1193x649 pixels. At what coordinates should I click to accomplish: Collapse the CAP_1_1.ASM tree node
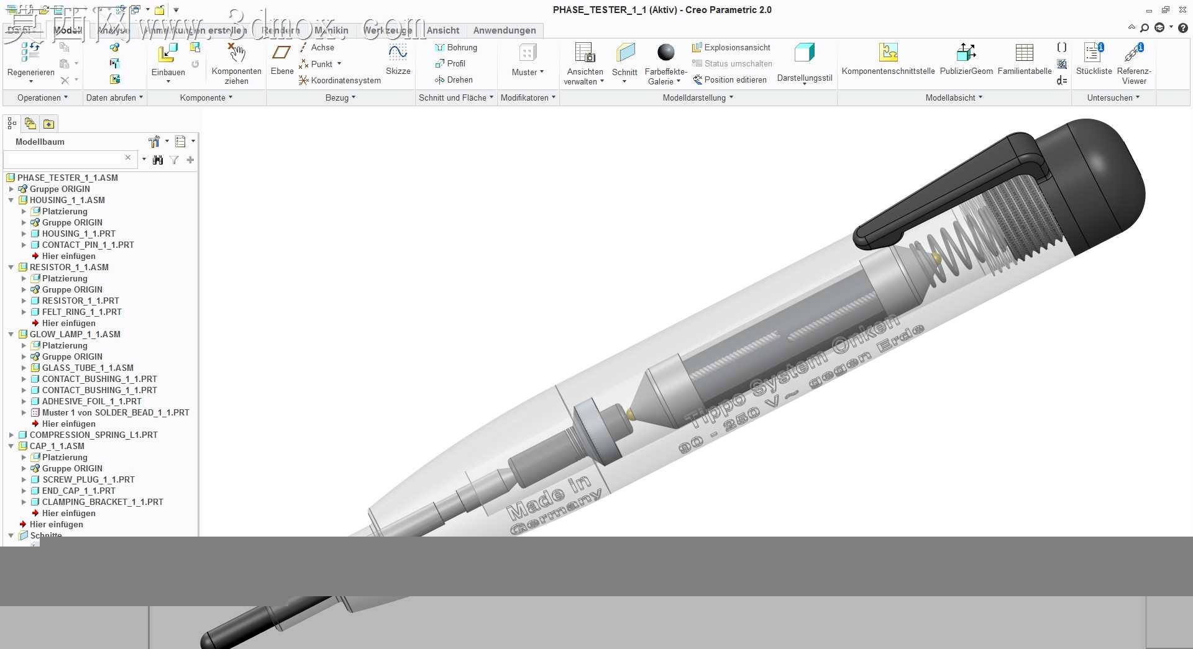pos(11,446)
